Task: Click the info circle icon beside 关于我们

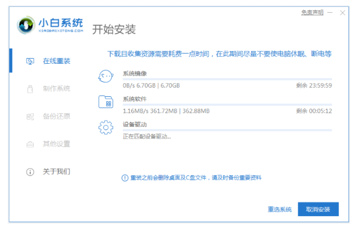Action: click(30, 172)
